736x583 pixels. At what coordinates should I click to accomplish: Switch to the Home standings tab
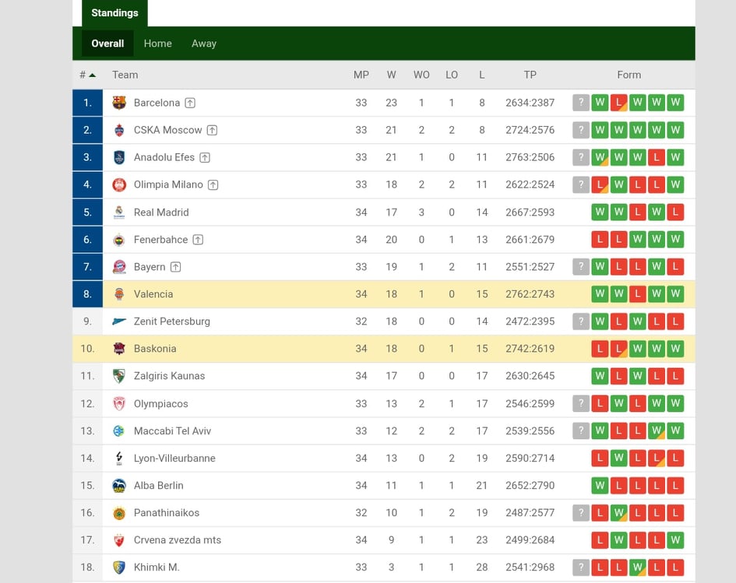157,44
